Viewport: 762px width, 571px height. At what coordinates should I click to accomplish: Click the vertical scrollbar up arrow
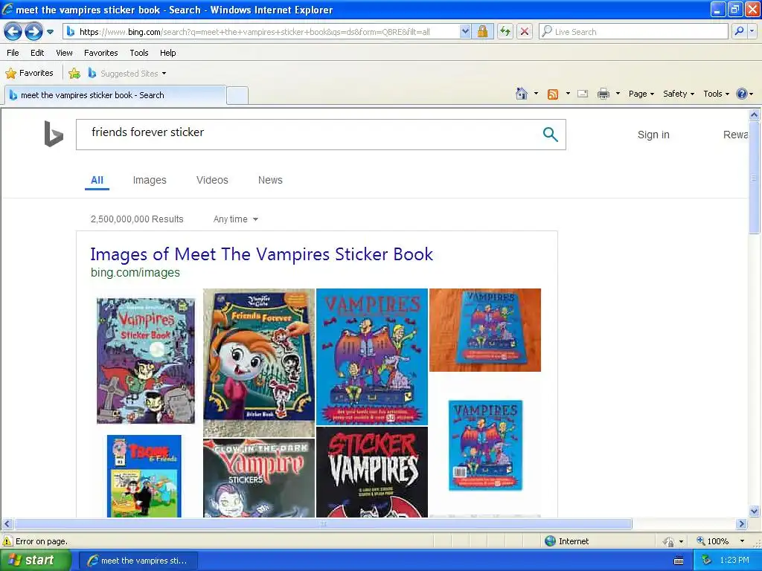tap(755, 115)
